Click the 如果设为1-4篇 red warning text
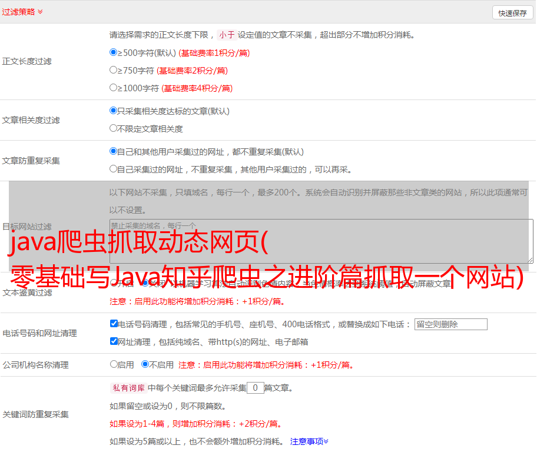The image size is (537, 452). point(196,424)
